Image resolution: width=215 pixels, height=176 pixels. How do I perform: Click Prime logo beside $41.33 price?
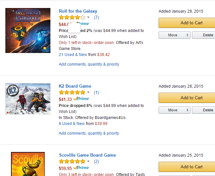(81, 99)
